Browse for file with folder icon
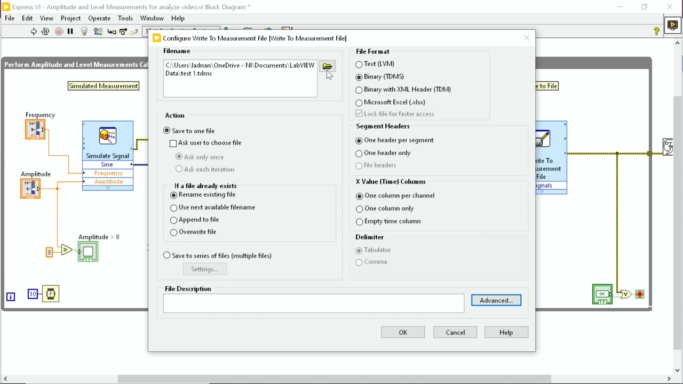This screenshot has width=683, height=384. (327, 66)
